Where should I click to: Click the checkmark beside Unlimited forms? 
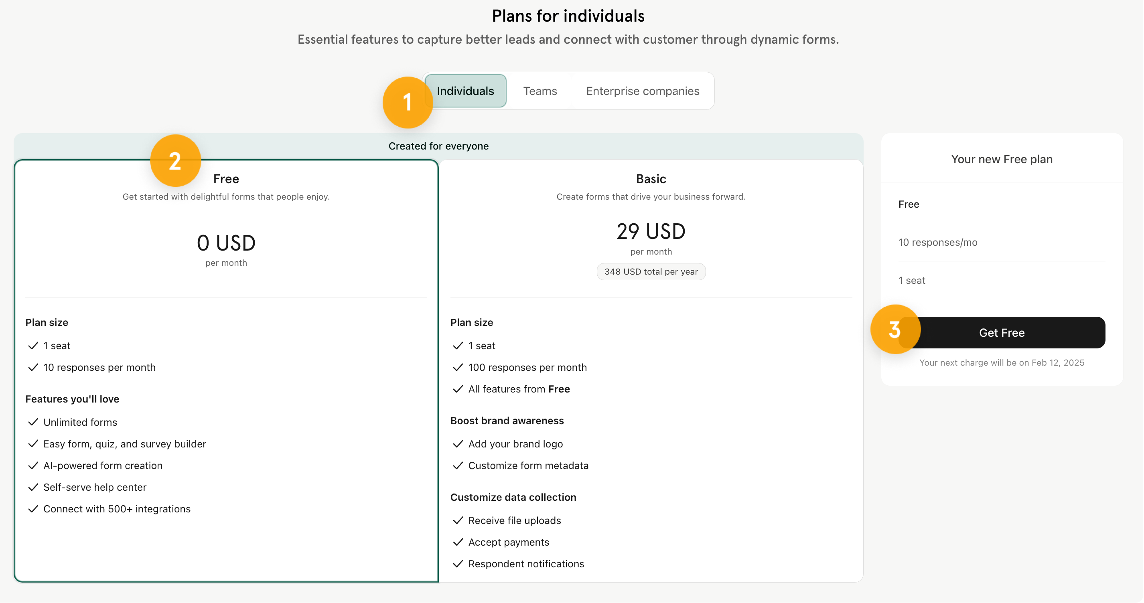click(x=33, y=422)
